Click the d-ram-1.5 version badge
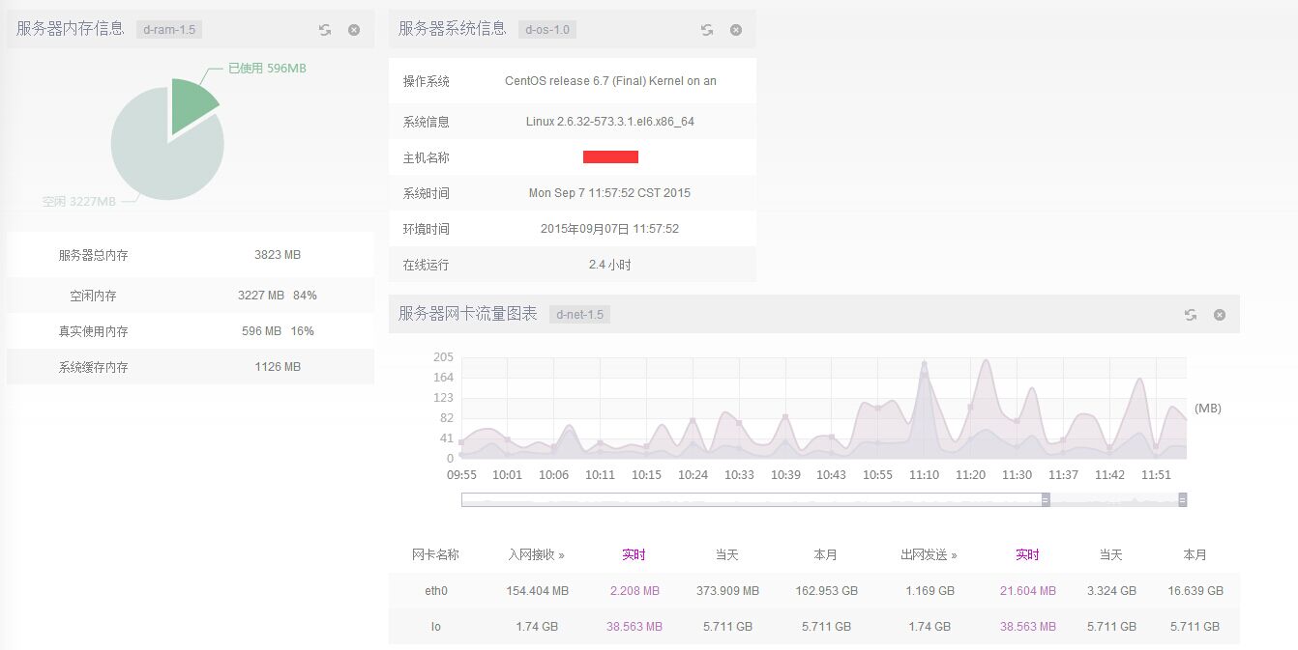This screenshot has width=1298, height=650. coord(169,30)
